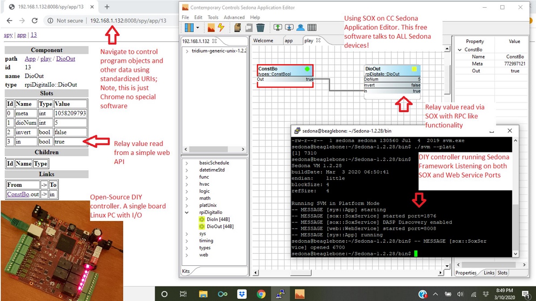536x301 pixels.
Task: Open the Tools menu in Sedona editor
Action: [x=213, y=17]
